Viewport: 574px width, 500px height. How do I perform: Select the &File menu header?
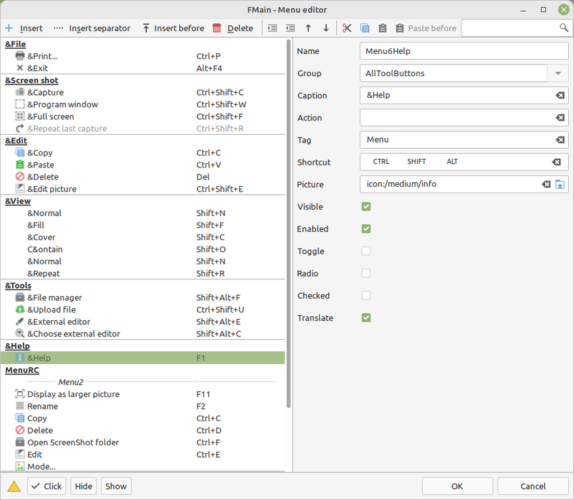tap(16, 44)
